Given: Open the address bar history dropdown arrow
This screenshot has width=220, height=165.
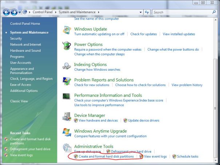Looking at the screenshot, I should coord(141,12).
